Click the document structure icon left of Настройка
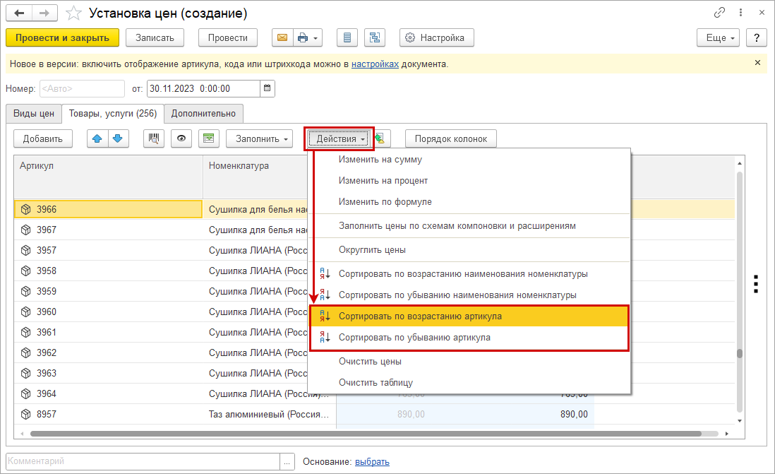This screenshot has height=474, width=775. 374,37
